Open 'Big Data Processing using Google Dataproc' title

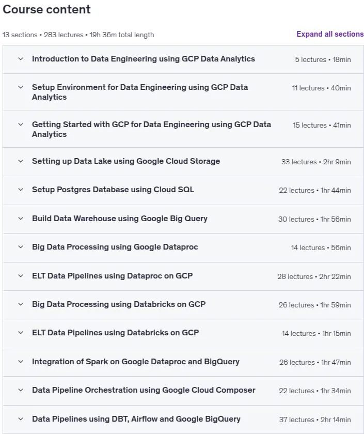pyautogui.click(x=115, y=247)
